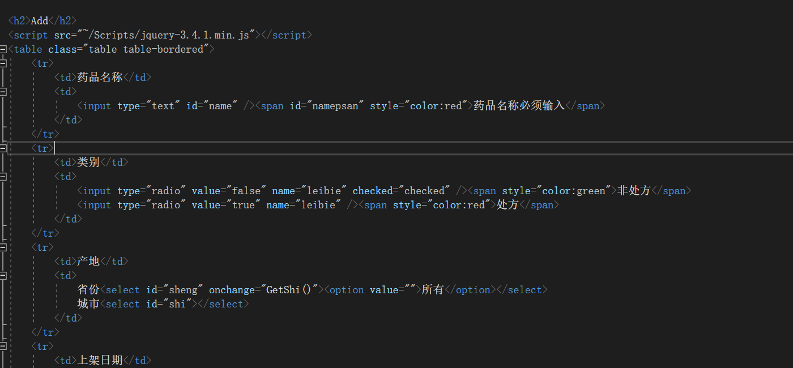Click the 上架日期 cell text

(100, 361)
